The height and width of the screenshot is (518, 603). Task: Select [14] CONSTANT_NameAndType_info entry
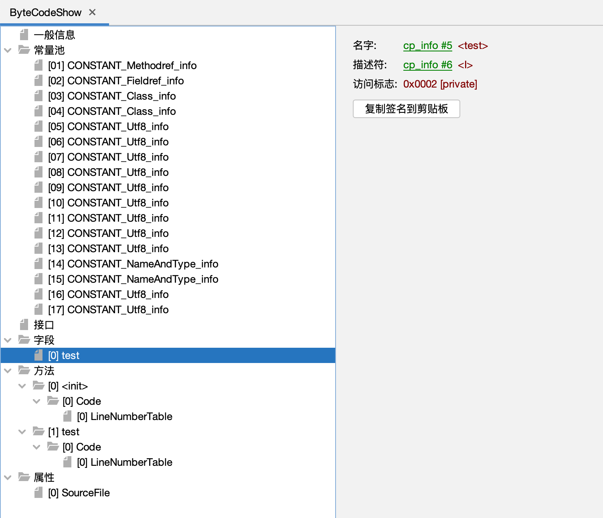pyautogui.click(x=133, y=264)
